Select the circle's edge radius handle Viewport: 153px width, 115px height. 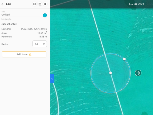[124, 59]
